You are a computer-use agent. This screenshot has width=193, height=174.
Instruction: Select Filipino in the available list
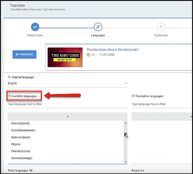coord(16,144)
